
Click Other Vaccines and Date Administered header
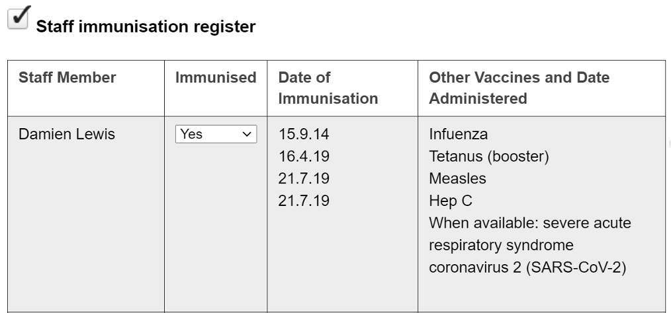[x=519, y=88]
